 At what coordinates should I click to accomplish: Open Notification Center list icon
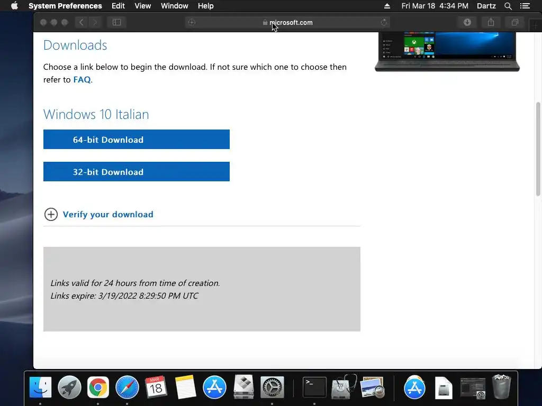[525, 6]
